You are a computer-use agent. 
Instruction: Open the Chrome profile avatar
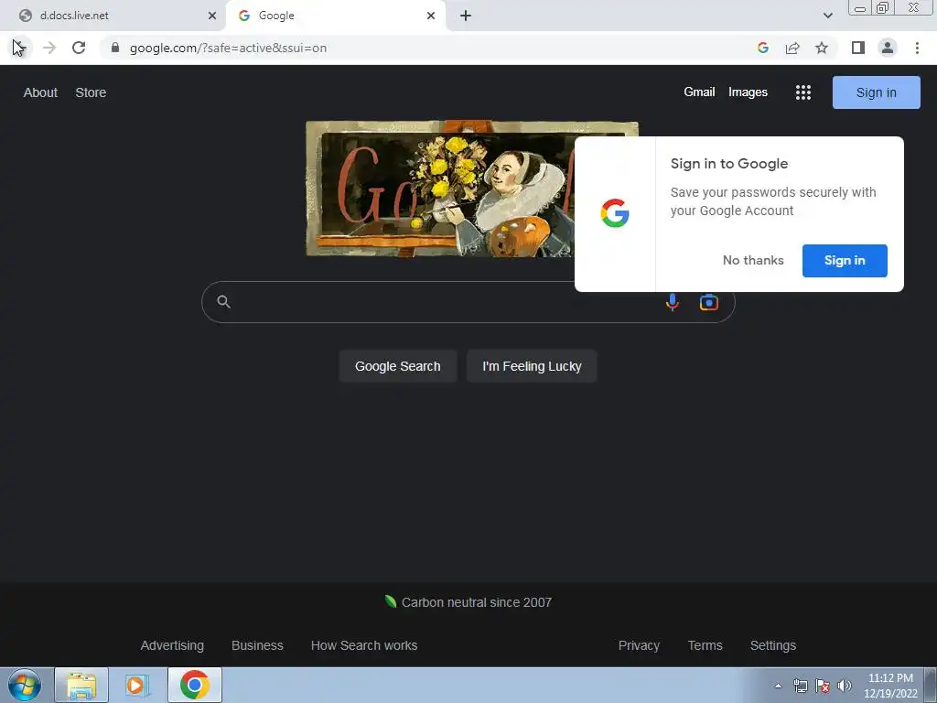888,48
